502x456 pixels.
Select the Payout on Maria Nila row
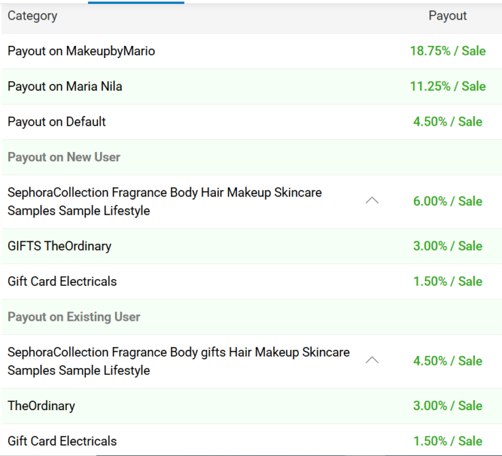pos(65,86)
